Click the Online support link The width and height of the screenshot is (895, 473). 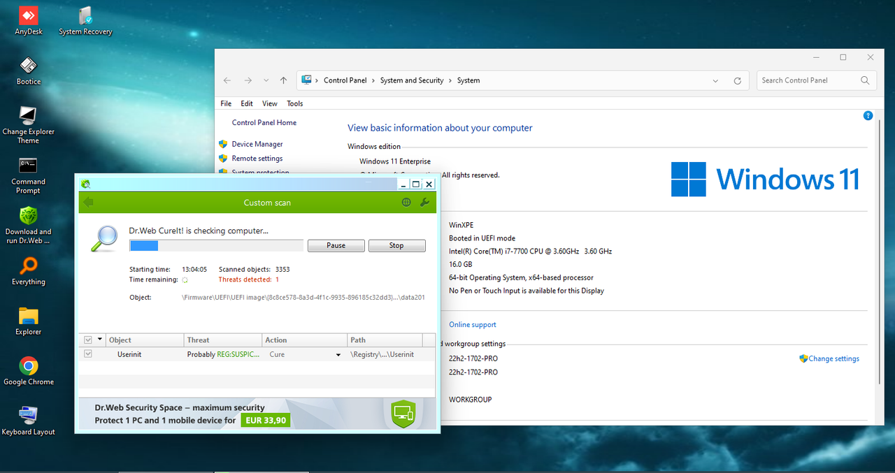click(x=473, y=325)
